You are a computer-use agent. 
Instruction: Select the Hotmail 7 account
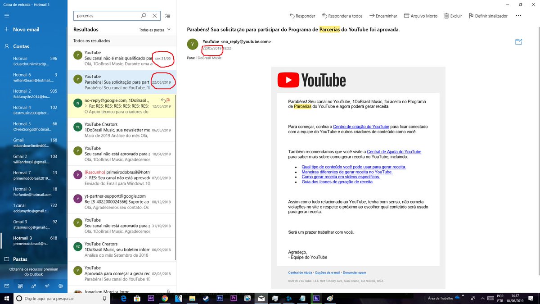(x=34, y=176)
